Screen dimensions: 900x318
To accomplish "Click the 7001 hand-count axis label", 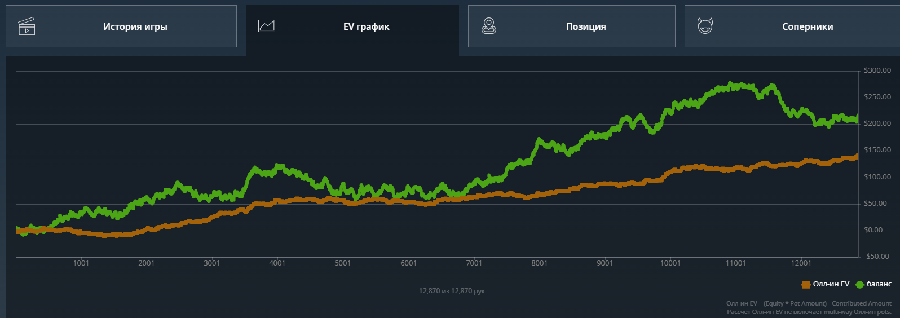I will 474,263.
